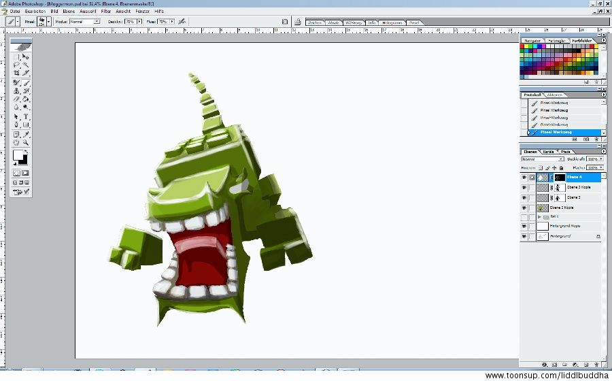
Task: Select the Hand tool
Action: 16,142
